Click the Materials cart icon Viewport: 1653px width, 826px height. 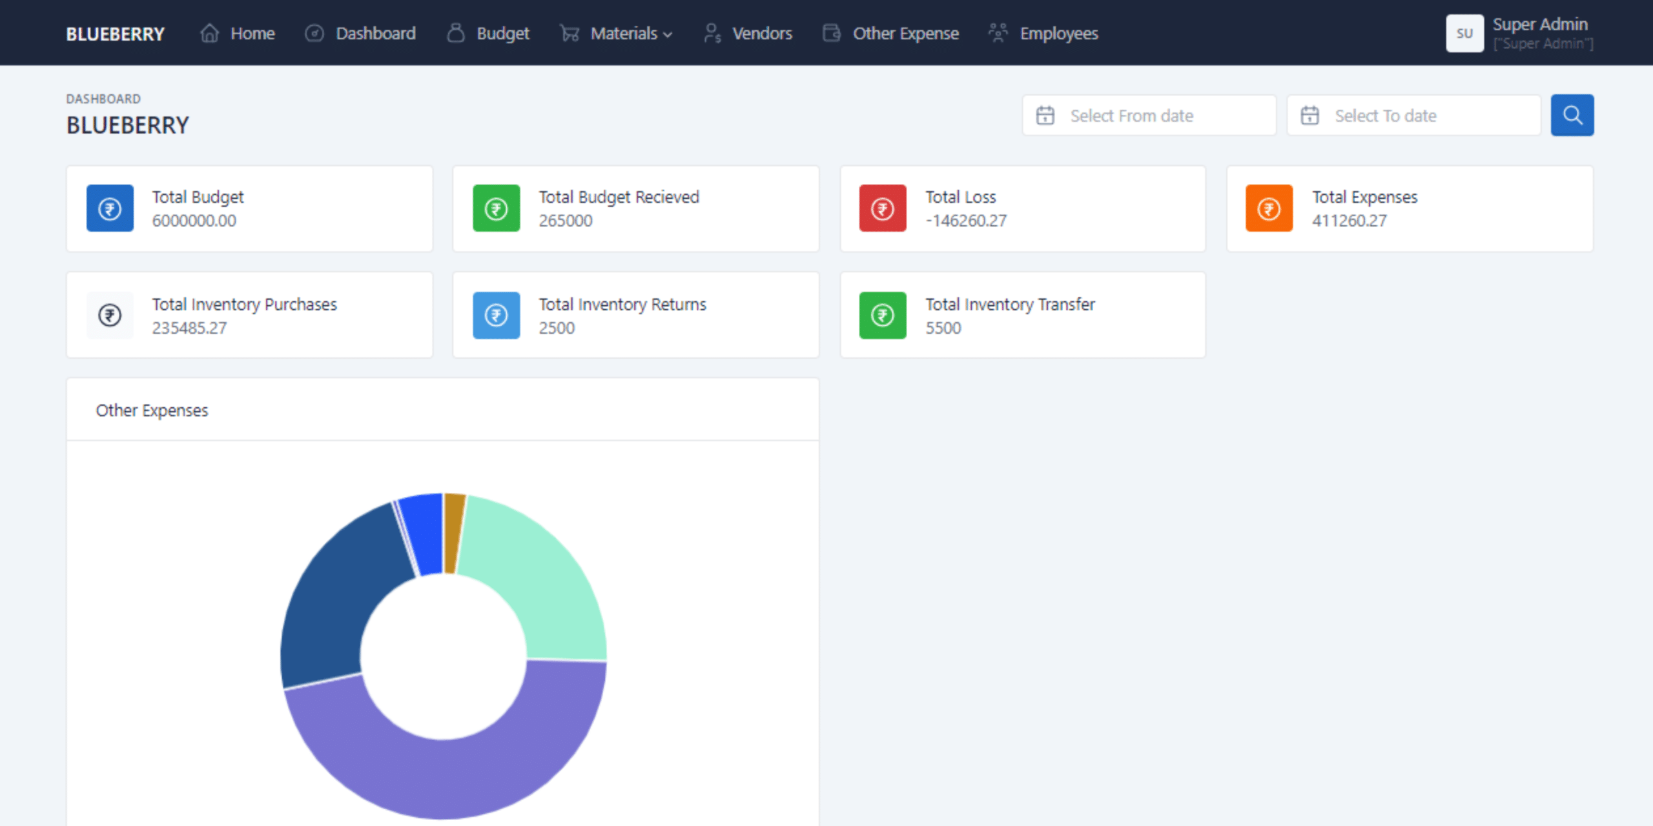tap(570, 33)
